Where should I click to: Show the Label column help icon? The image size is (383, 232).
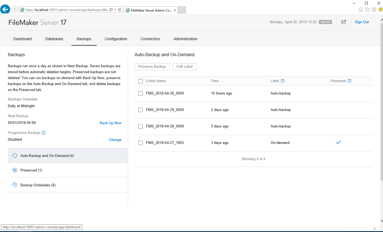point(283,81)
